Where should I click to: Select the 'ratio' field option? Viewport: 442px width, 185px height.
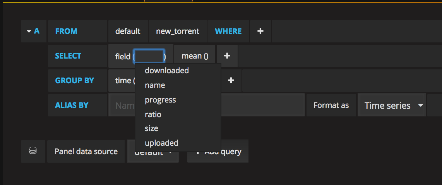[x=153, y=114]
